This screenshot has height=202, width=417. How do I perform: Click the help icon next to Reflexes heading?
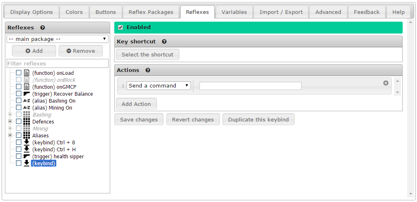(43, 28)
